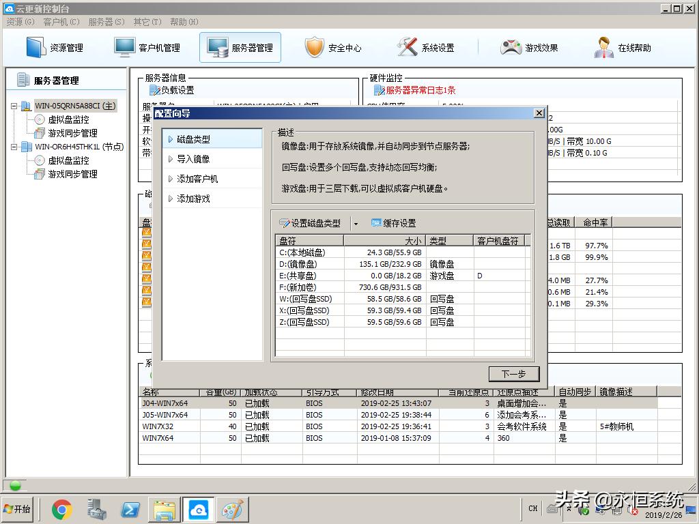Open dropdown arrow beside 设置磁盘类型
Viewport: 699px width, 524px height.
(356, 224)
